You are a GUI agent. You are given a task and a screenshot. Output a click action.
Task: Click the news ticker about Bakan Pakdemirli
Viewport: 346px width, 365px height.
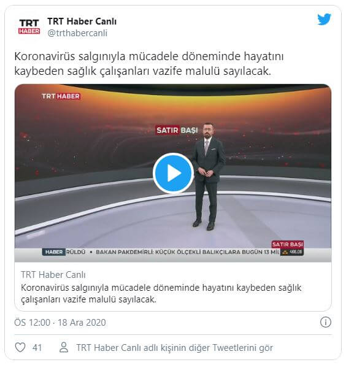(x=187, y=252)
